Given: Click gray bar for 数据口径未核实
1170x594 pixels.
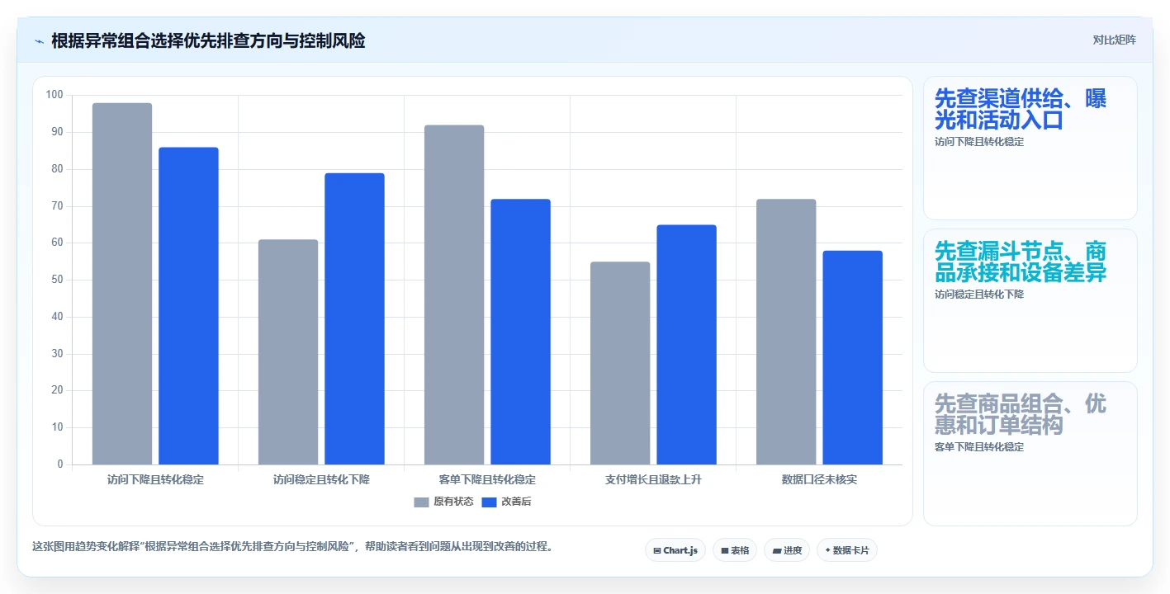Looking at the screenshot, I should [x=786, y=332].
